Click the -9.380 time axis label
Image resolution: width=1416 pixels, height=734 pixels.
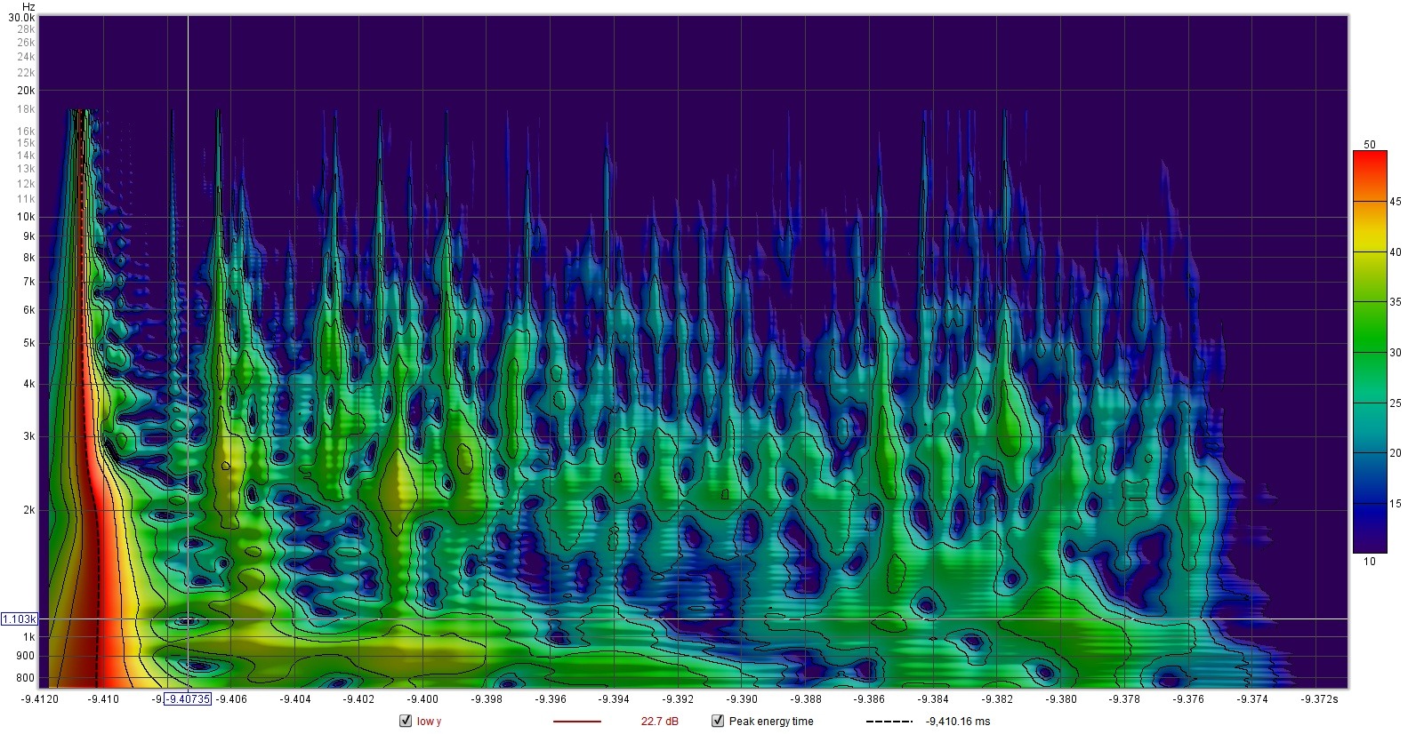coord(1061,699)
